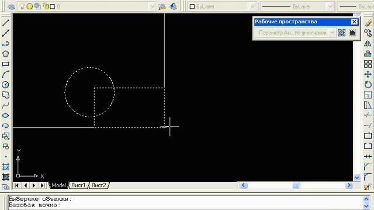Toggle layer 0 lock padlock icon

[46, 6]
